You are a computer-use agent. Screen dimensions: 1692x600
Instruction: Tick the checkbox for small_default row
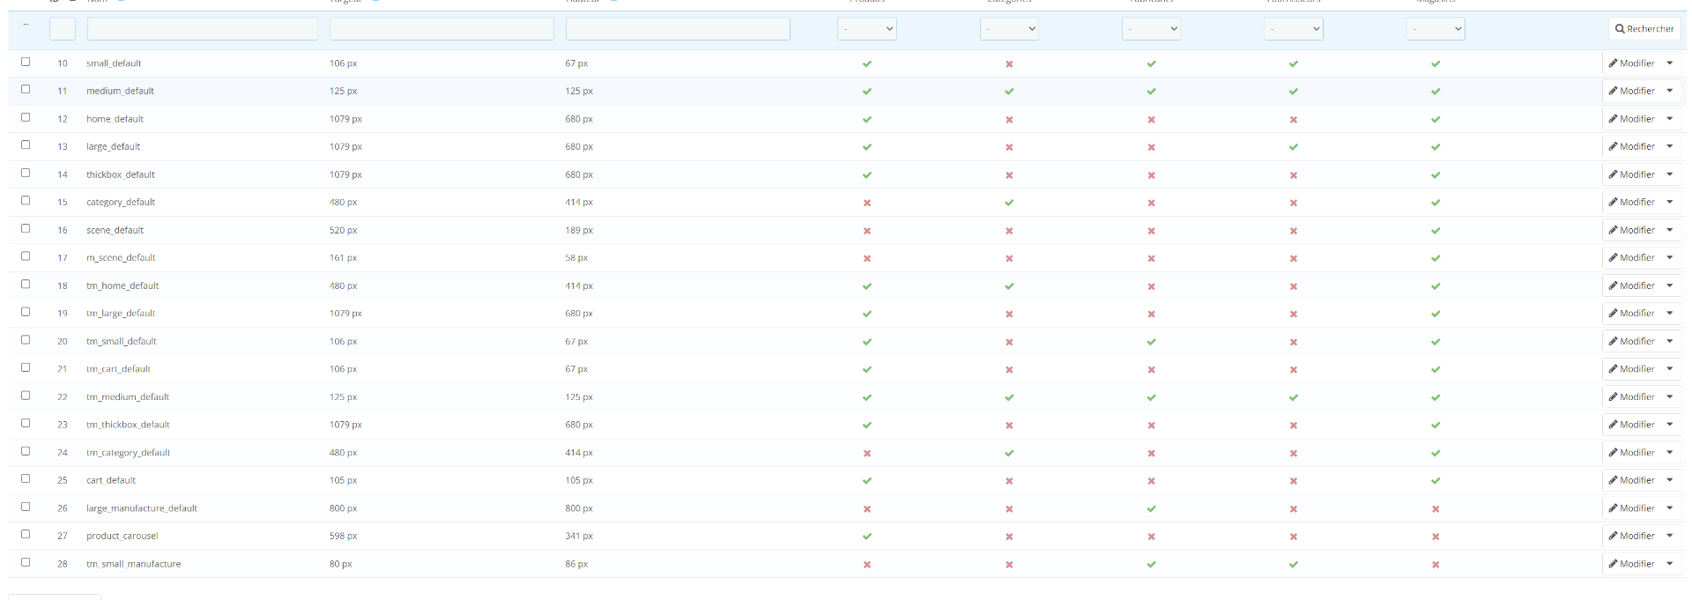click(26, 62)
